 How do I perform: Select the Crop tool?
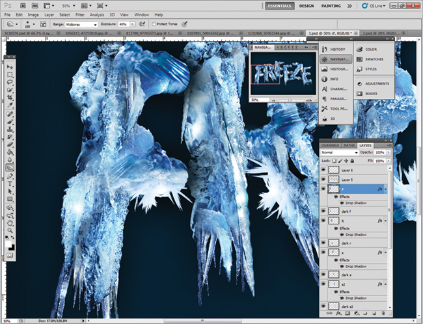10,98
